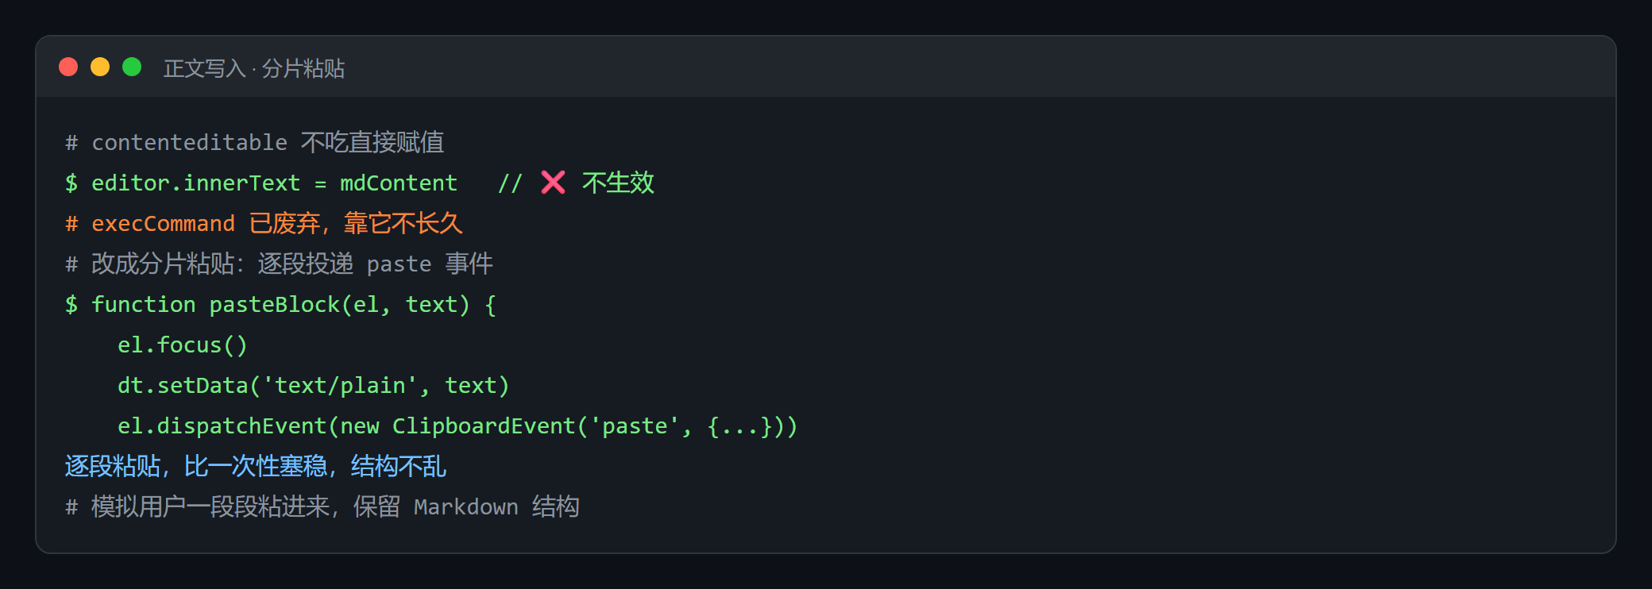
Task: Click the word Markdown in last line
Action: click(x=466, y=506)
